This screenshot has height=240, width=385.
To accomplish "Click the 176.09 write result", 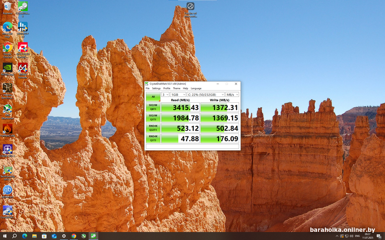I will 220,138.
